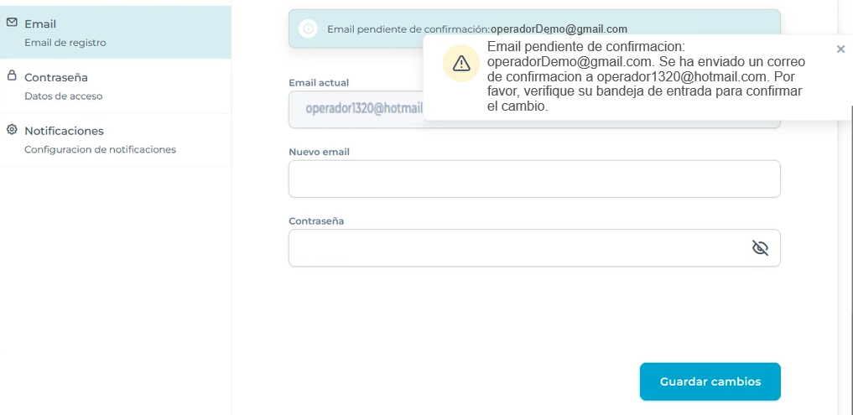Image resolution: width=853 pixels, height=415 pixels.
Task: Click the envelope icon beside Email
Action: point(12,23)
